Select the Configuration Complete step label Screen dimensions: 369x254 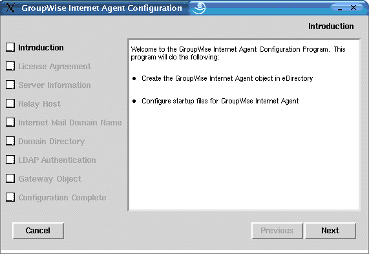click(x=62, y=198)
